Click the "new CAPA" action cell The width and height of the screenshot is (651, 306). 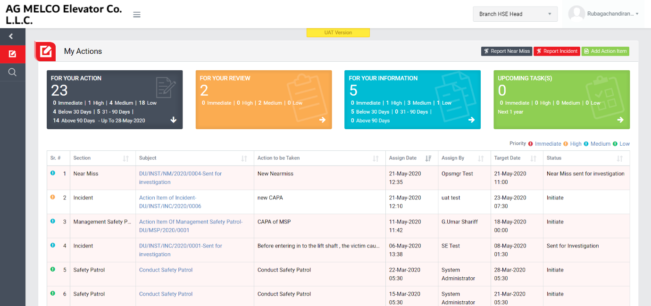(270, 198)
